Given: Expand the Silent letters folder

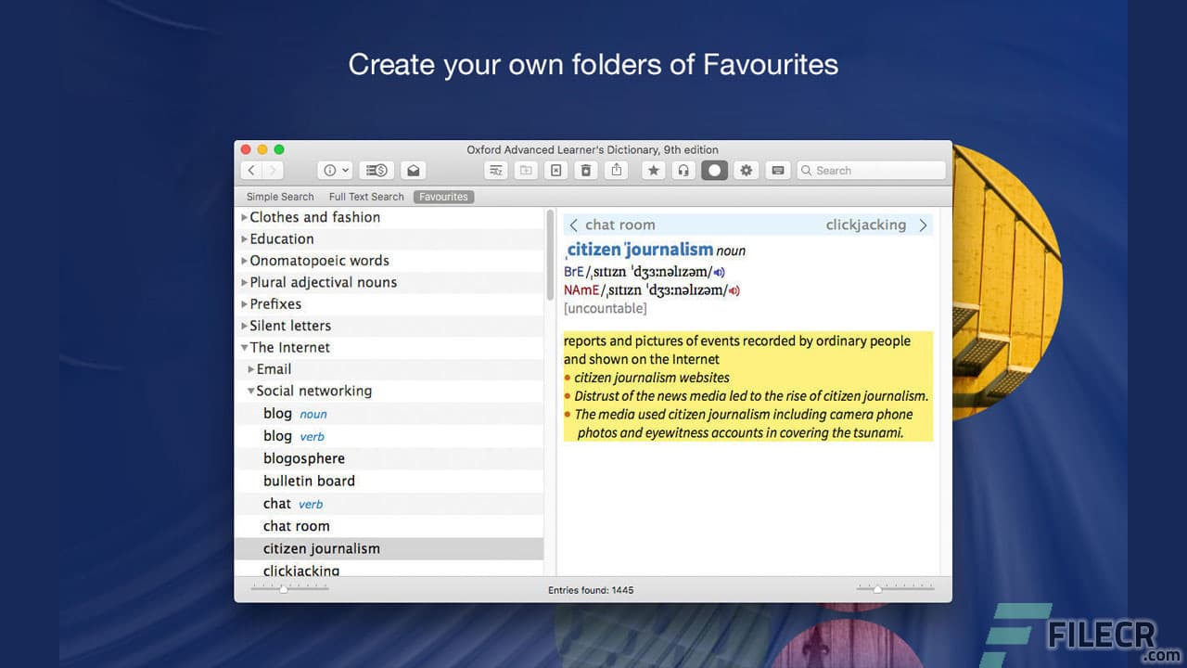Looking at the screenshot, I should (244, 326).
